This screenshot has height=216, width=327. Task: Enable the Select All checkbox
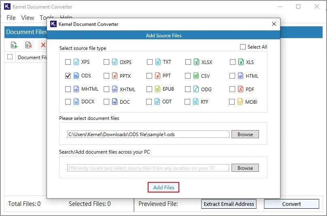[x=243, y=47]
